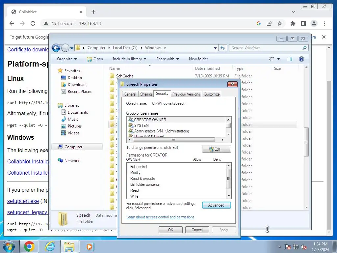Viewport: 337px width, 253px height.
Task: Go back in Chrome browser
Action: pos(12,23)
